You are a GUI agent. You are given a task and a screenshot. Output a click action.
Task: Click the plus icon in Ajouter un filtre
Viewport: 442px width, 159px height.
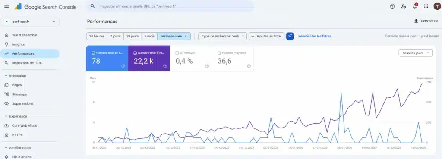pos(253,36)
